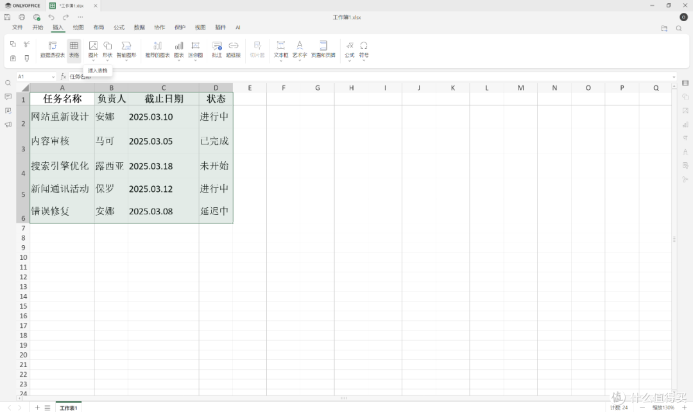This screenshot has height=412, width=693.
Task: Click the cell containing 已完成
Action: 216,141
